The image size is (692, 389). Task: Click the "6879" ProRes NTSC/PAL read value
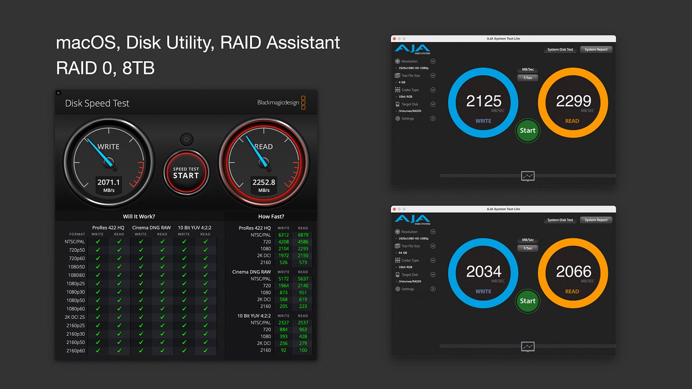tap(303, 235)
